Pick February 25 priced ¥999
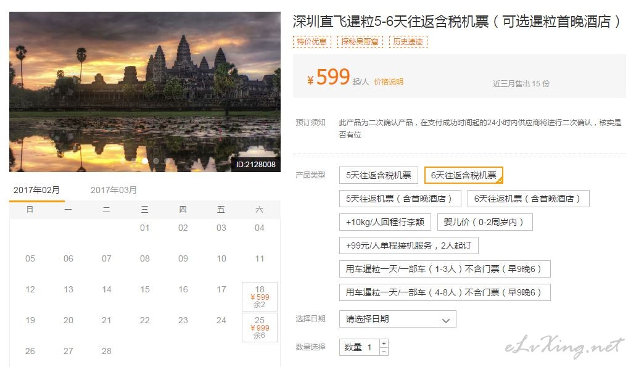 [260, 328]
